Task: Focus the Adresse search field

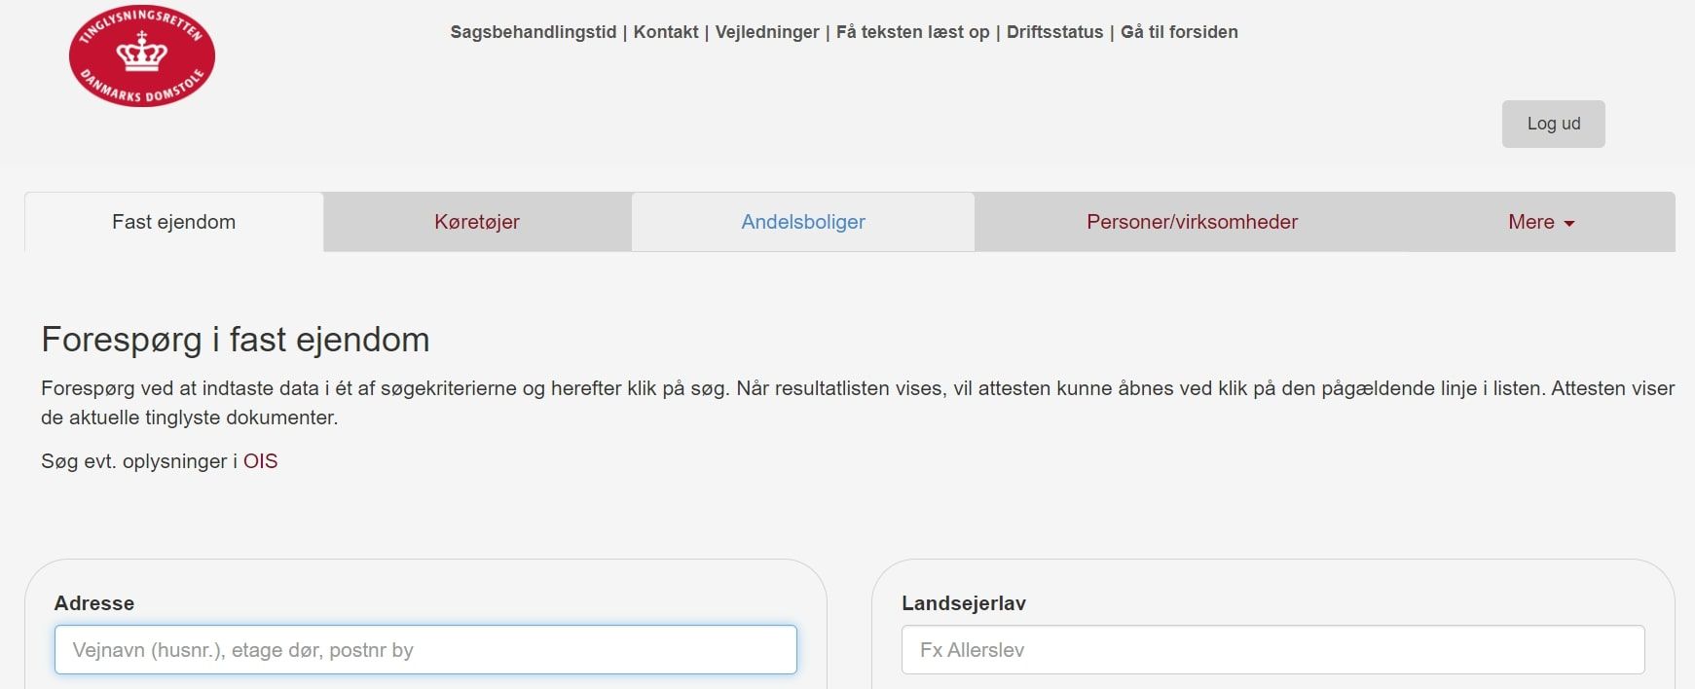Action: (425, 650)
